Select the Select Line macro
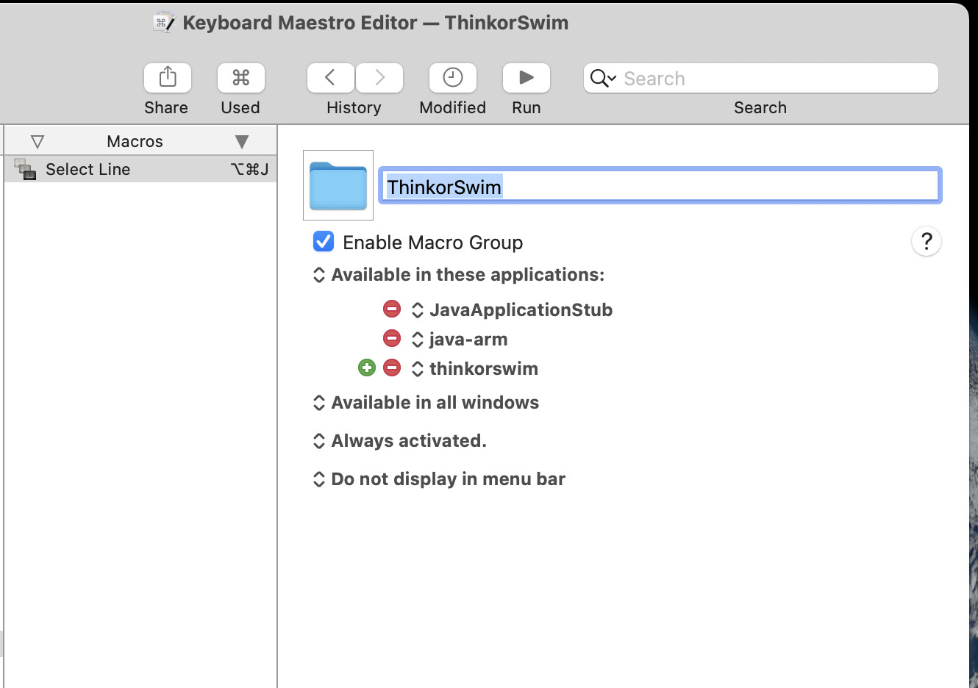This screenshot has height=688, width=978. (140, 169)
